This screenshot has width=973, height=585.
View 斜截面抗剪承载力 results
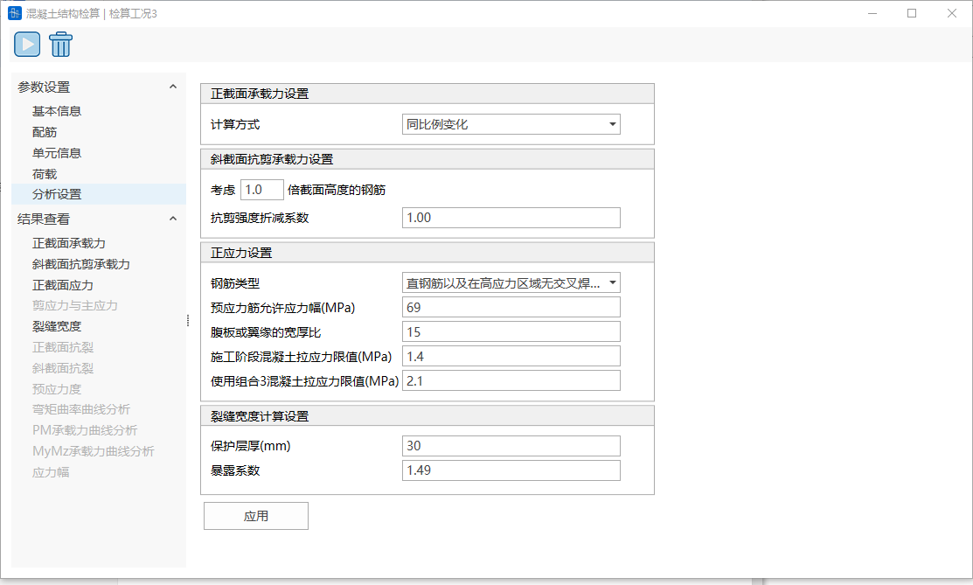coord(81,265)
